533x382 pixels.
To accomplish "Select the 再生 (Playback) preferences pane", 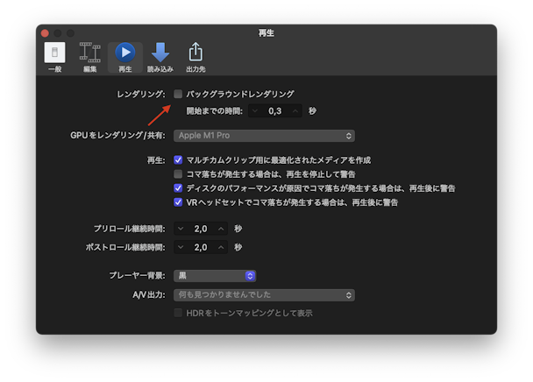I will (x=125, y=57).
